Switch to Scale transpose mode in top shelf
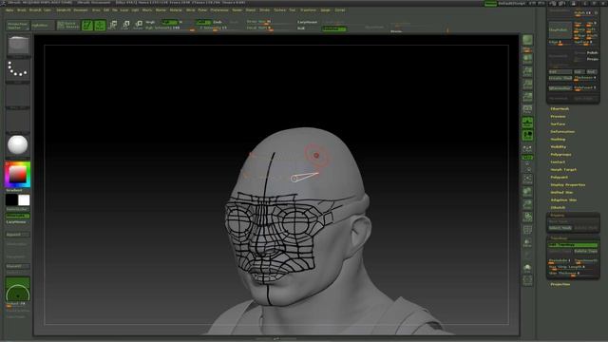Image resolution: width=608 pixels, height=342 pixels. [x=125, y=26]
